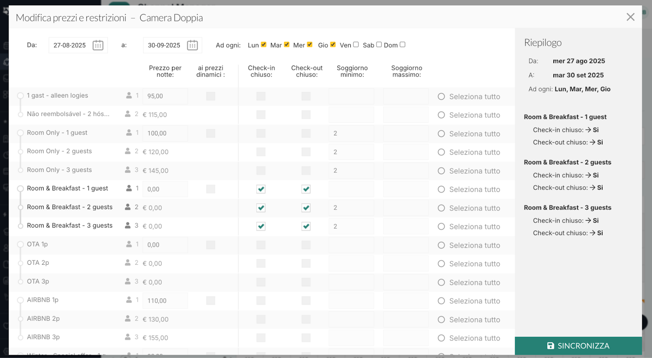Edit Soggiorno massimo for Room Only - 2 guests
652x358 pixels.
tap(406, 152)
